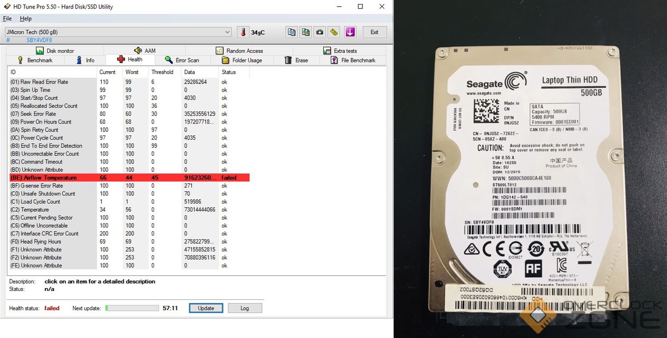Select the "(F2) Unknown Attribute" row
The width and height of the screenshot is (667, 338).
coord(129,258)
